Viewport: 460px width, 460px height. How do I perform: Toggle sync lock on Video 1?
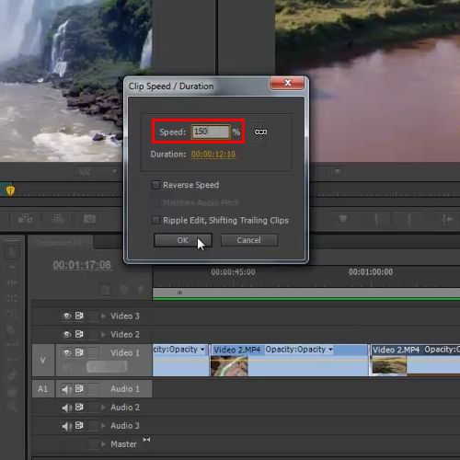[79, 352]
